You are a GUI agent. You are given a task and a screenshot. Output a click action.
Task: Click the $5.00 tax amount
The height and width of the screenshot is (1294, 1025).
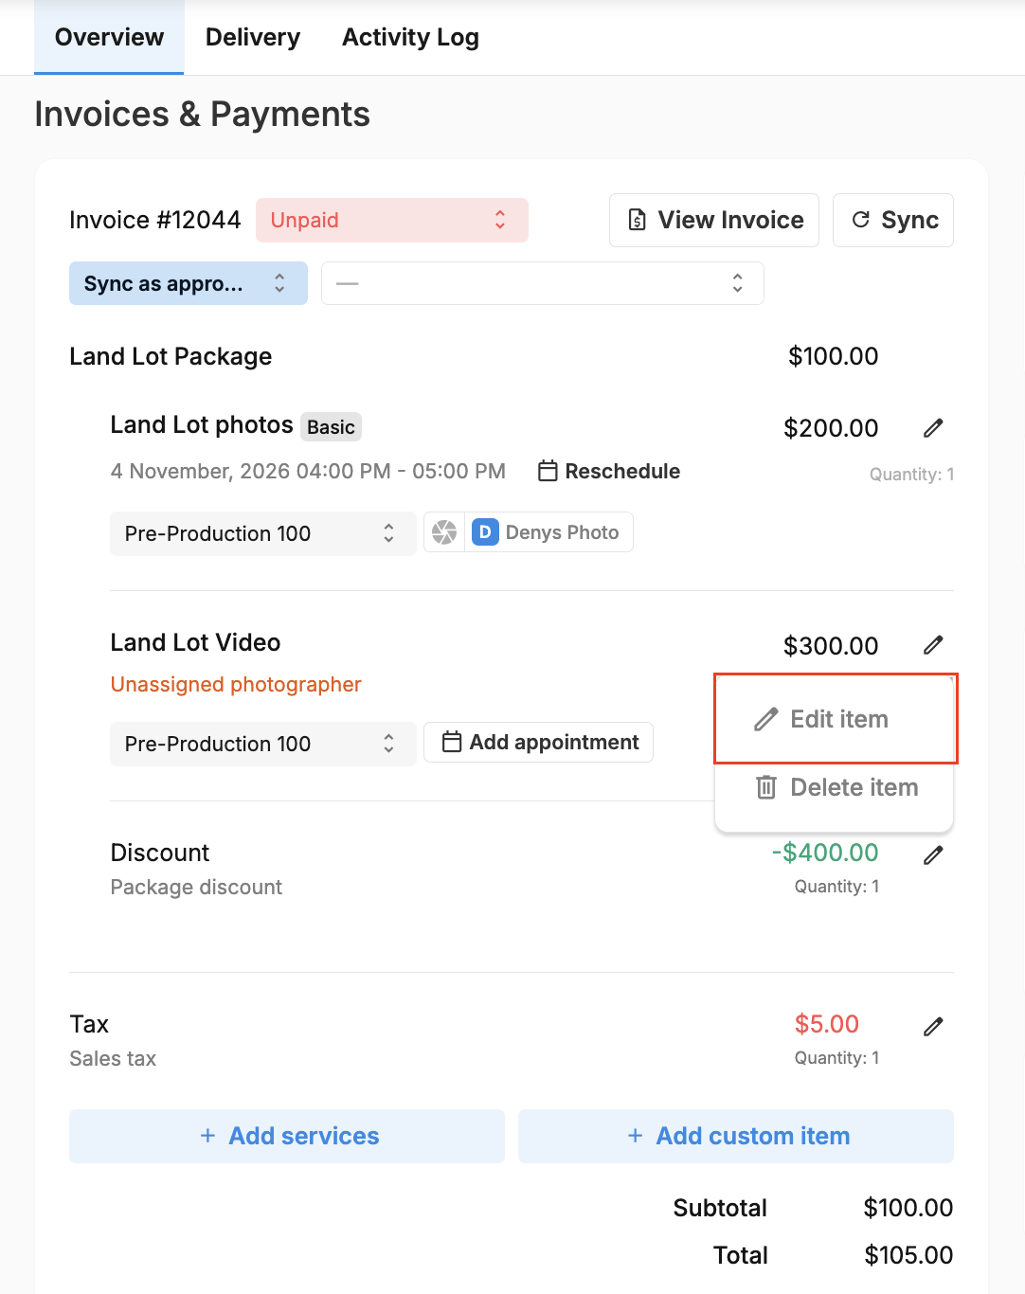click(827, 1024)
